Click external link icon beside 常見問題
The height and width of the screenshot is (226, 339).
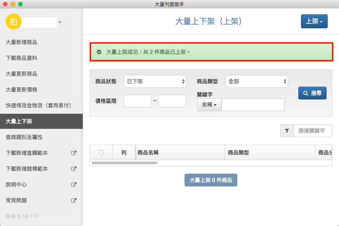coord(74,200)
